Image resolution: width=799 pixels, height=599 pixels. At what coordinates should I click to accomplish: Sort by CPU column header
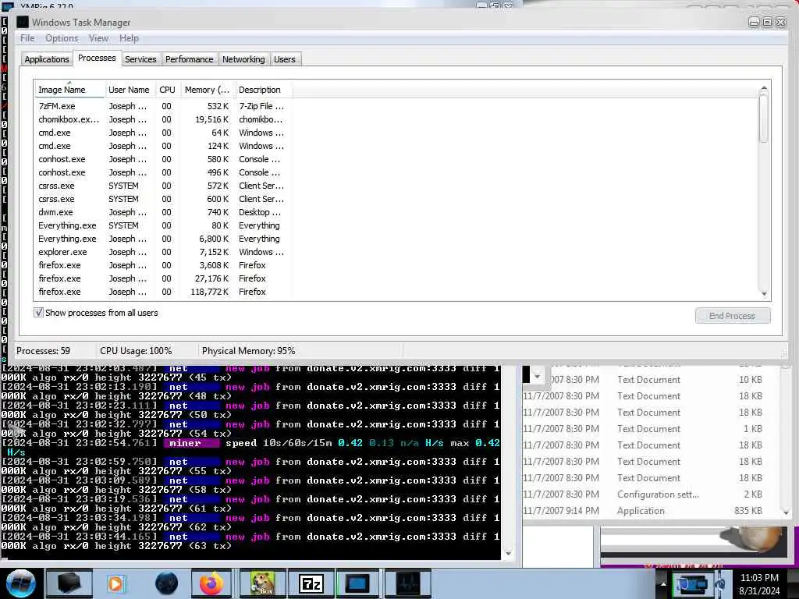(x=167, y=90)
